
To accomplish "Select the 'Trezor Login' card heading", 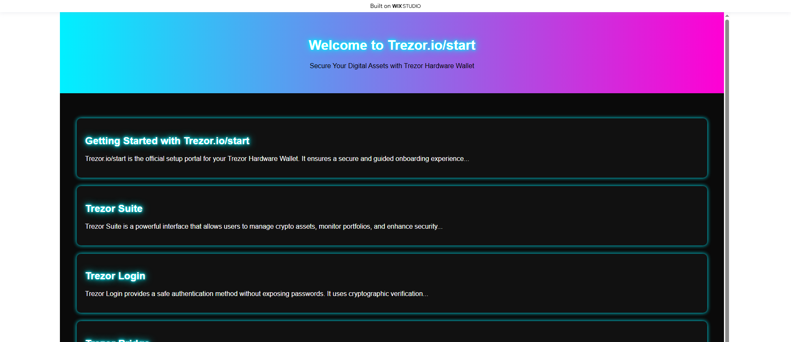I will coord(115,276).
